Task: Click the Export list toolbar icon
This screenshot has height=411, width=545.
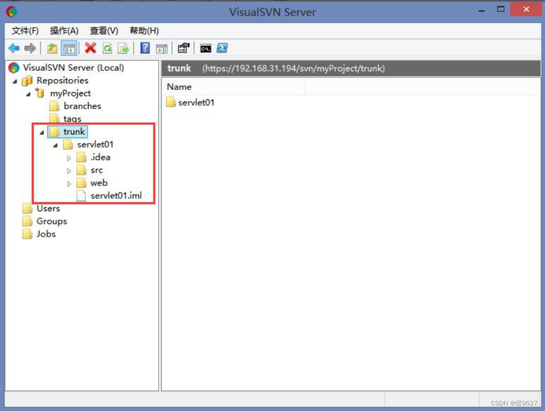Action: (123, 48)
